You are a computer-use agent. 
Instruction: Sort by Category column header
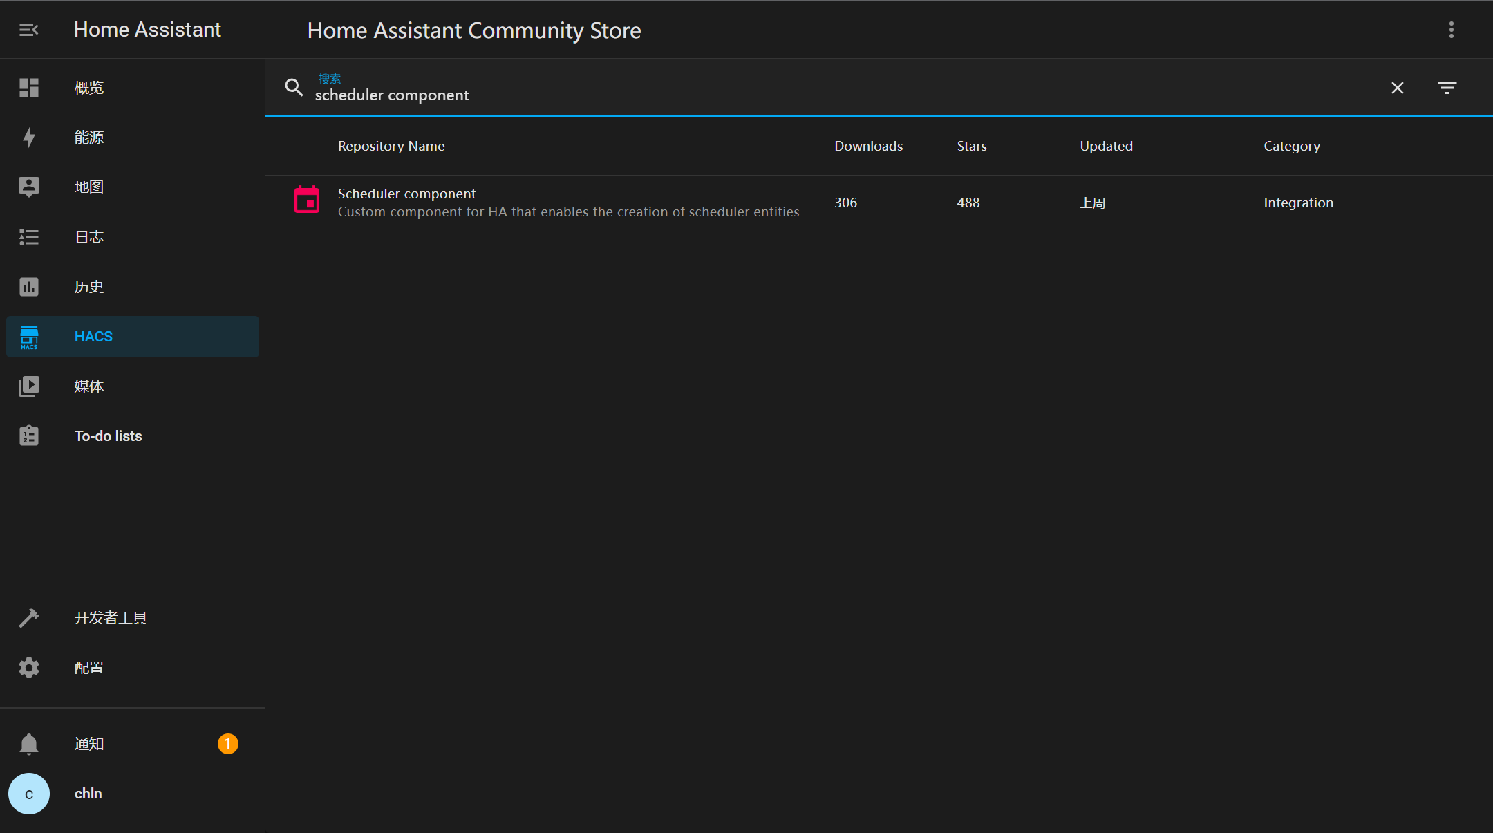pyautogui.click(x=1292, y=146)
